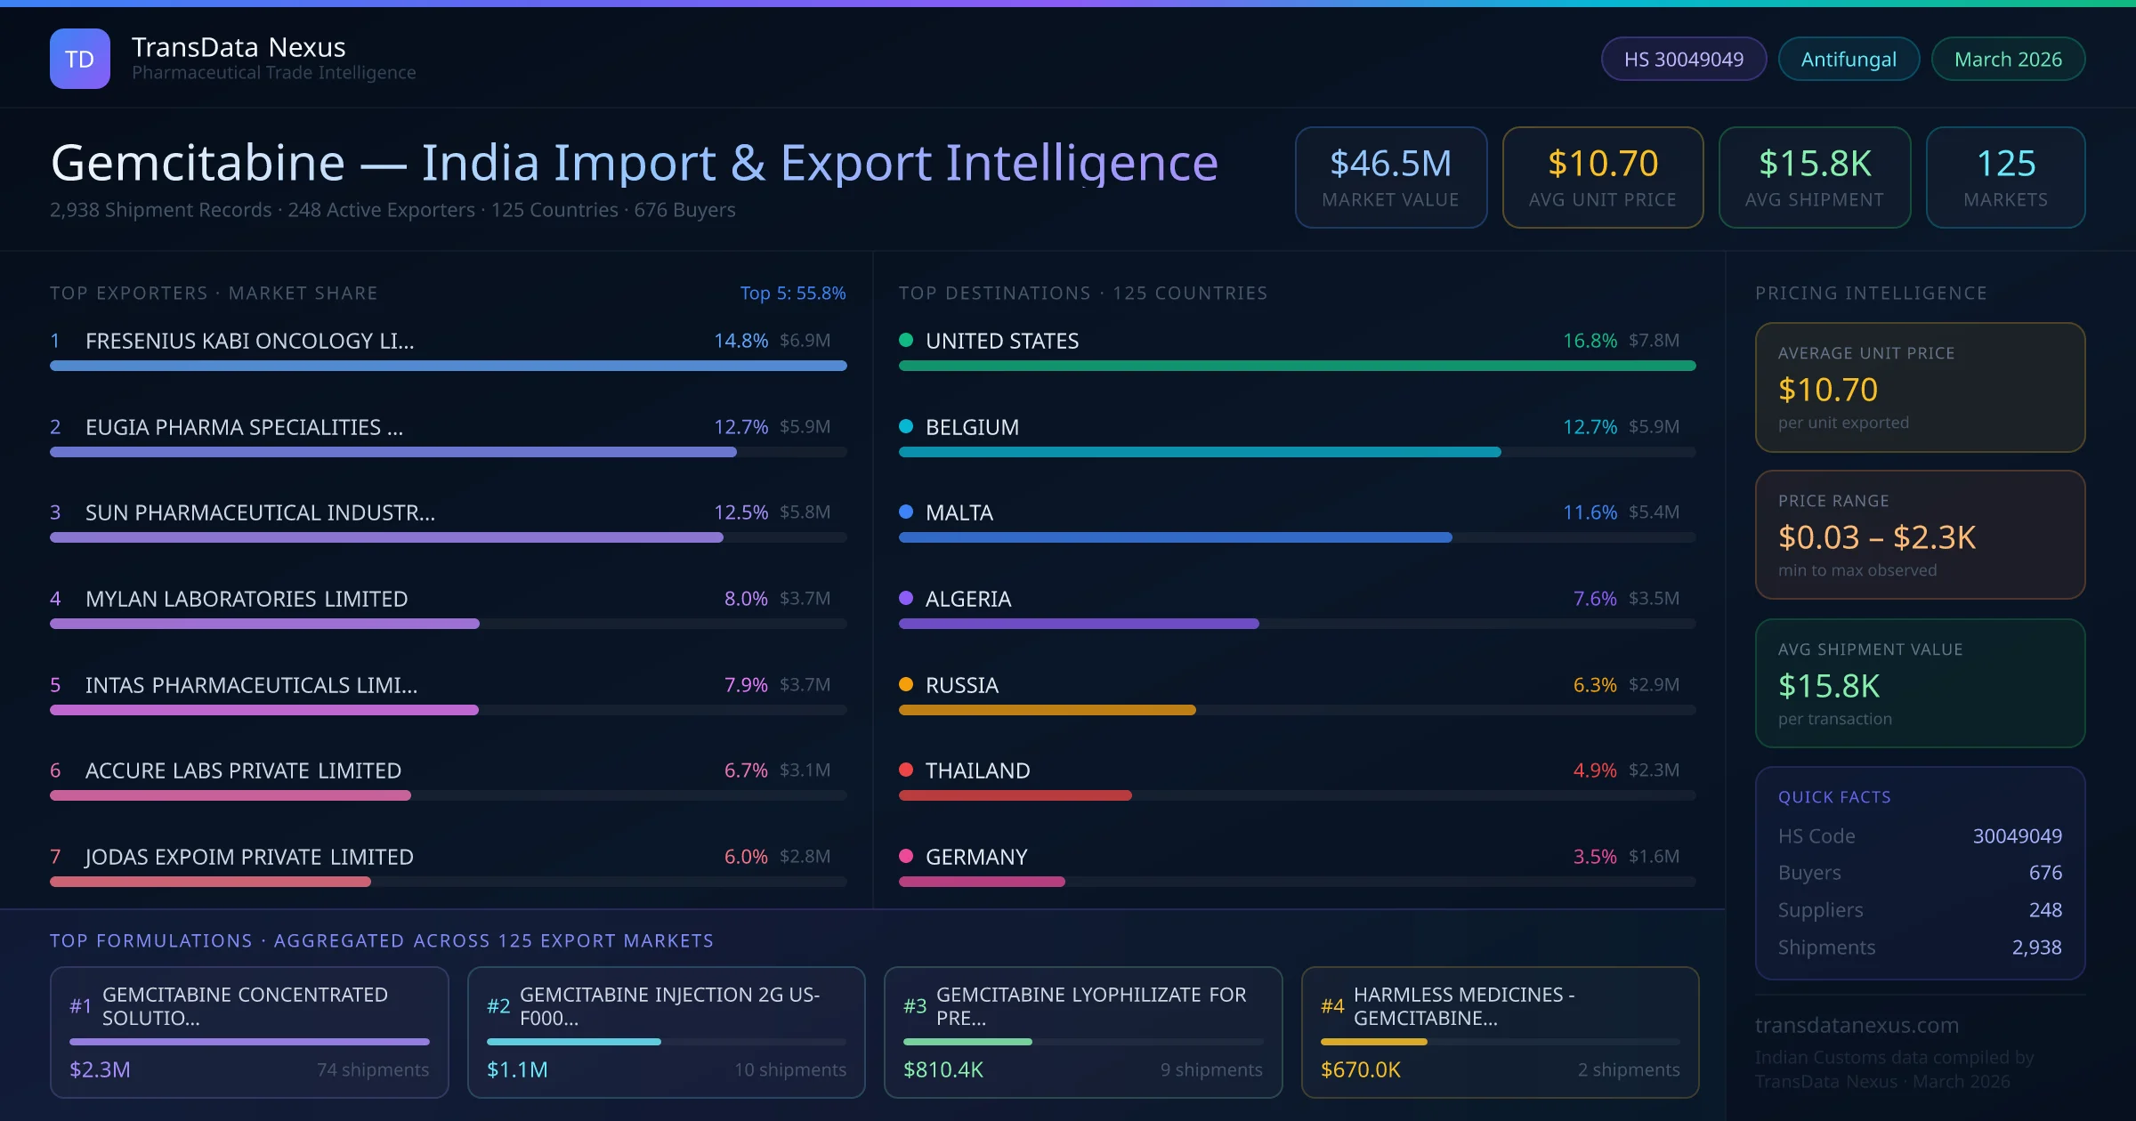Click the TD logo icon
Screen dimensions: 2136x1121
(79, 58)
